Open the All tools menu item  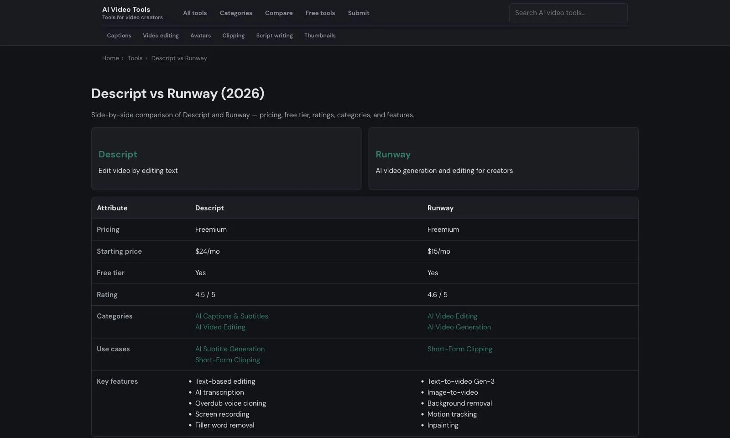195,13
